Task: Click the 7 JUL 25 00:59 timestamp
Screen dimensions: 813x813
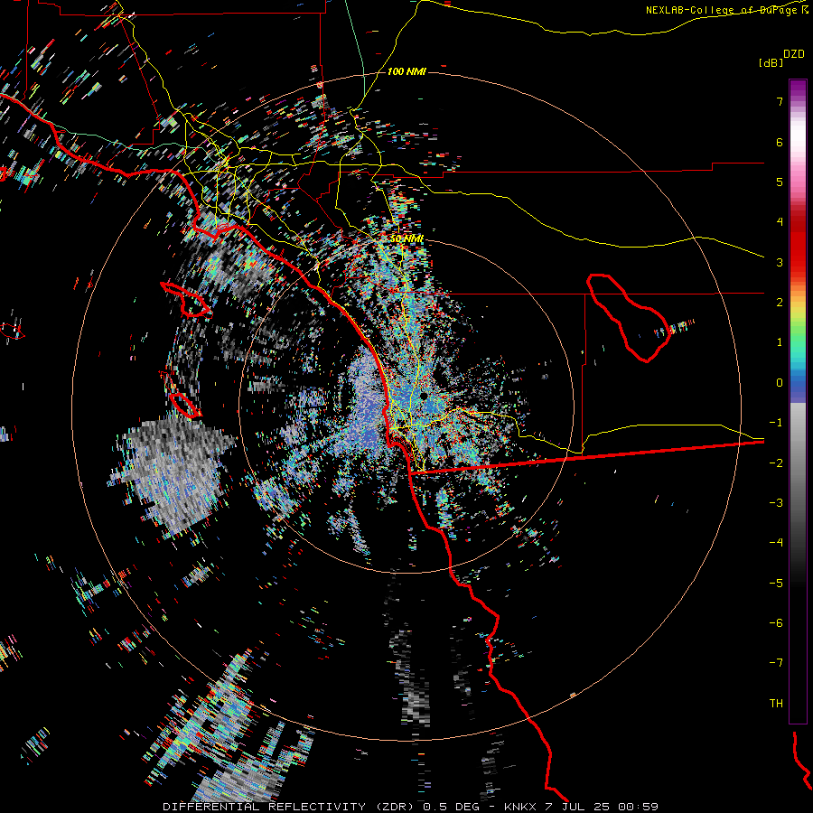Action: click(x=601, y=807)
